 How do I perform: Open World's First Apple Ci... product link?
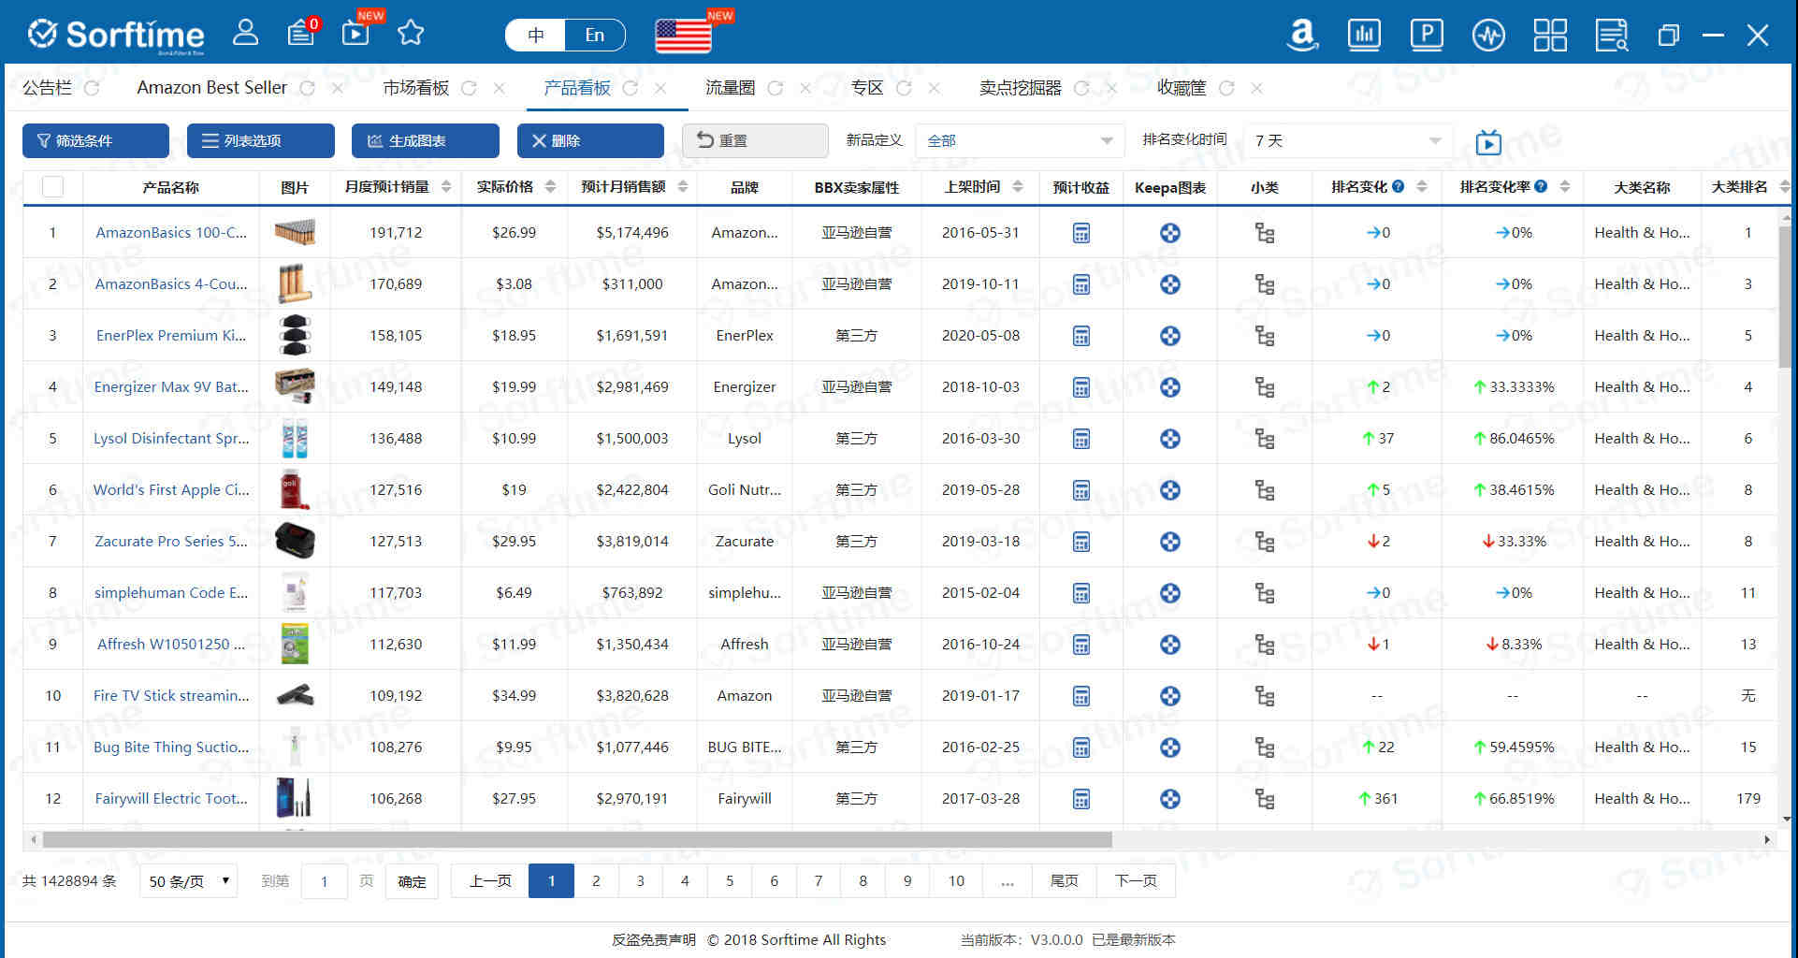pos(171,490)
